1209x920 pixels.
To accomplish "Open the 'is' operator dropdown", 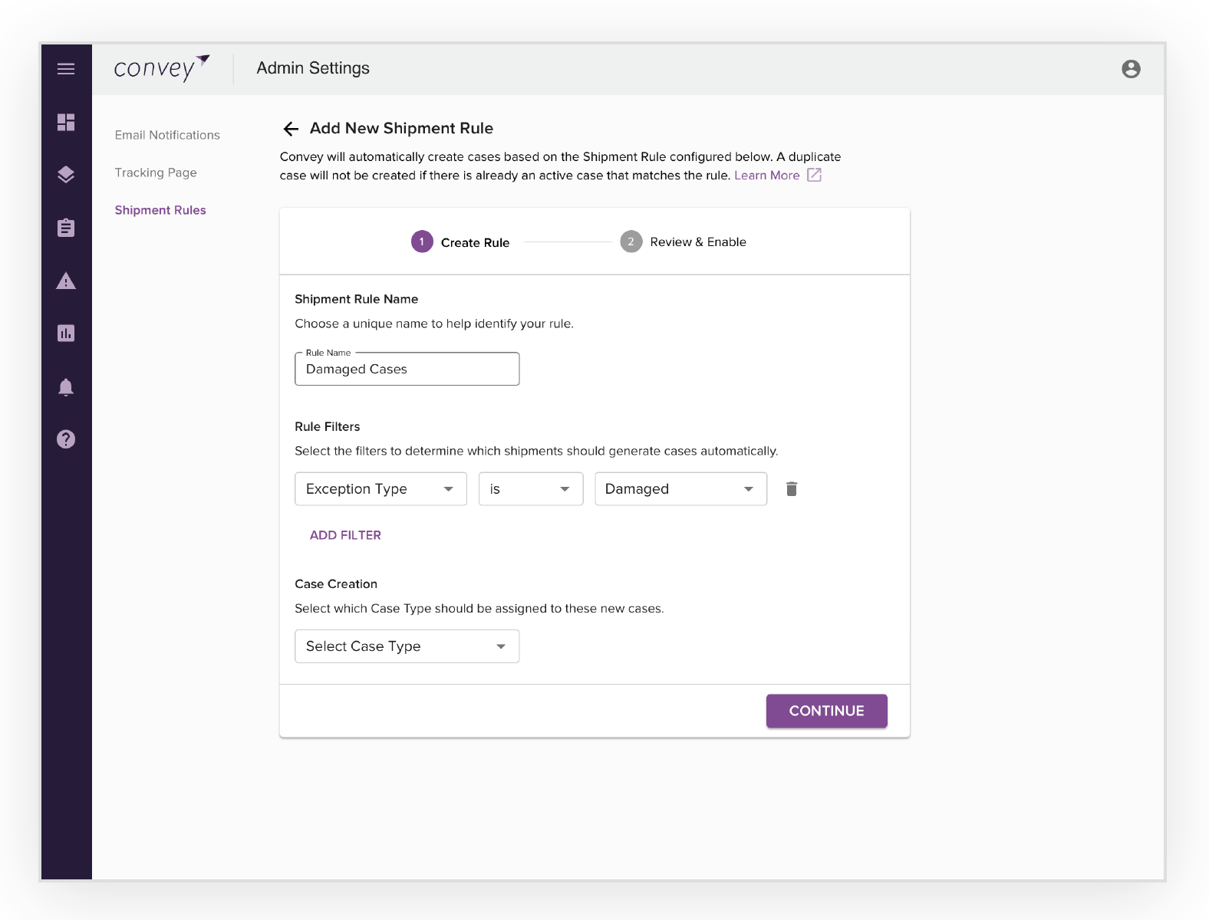I will click(x=531, y=489).
